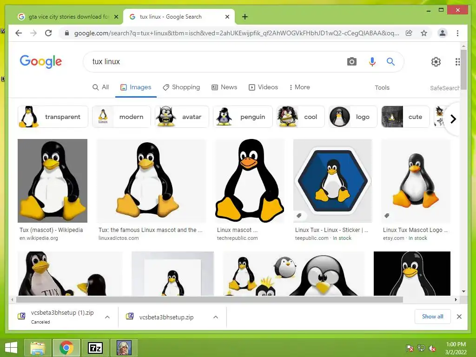Switch to the All results tab
This screenshot has width=476, height=357.
[100, 87]
